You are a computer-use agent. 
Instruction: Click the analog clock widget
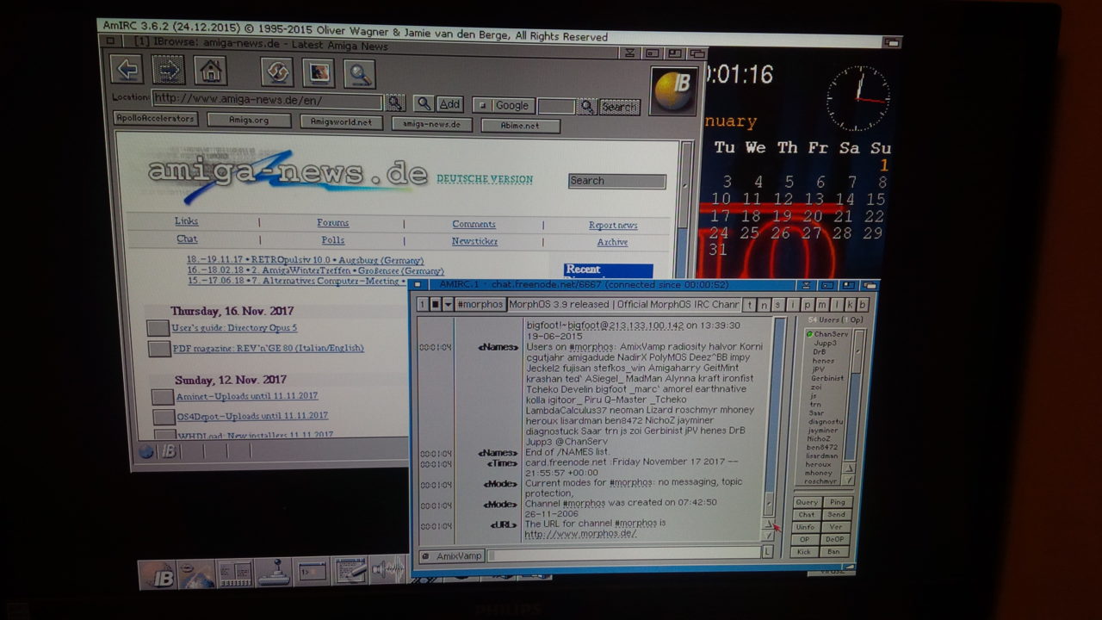[x=857, y=97]
